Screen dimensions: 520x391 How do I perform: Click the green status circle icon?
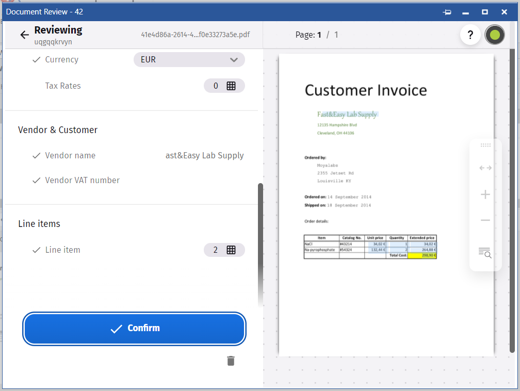pos(495,35)
